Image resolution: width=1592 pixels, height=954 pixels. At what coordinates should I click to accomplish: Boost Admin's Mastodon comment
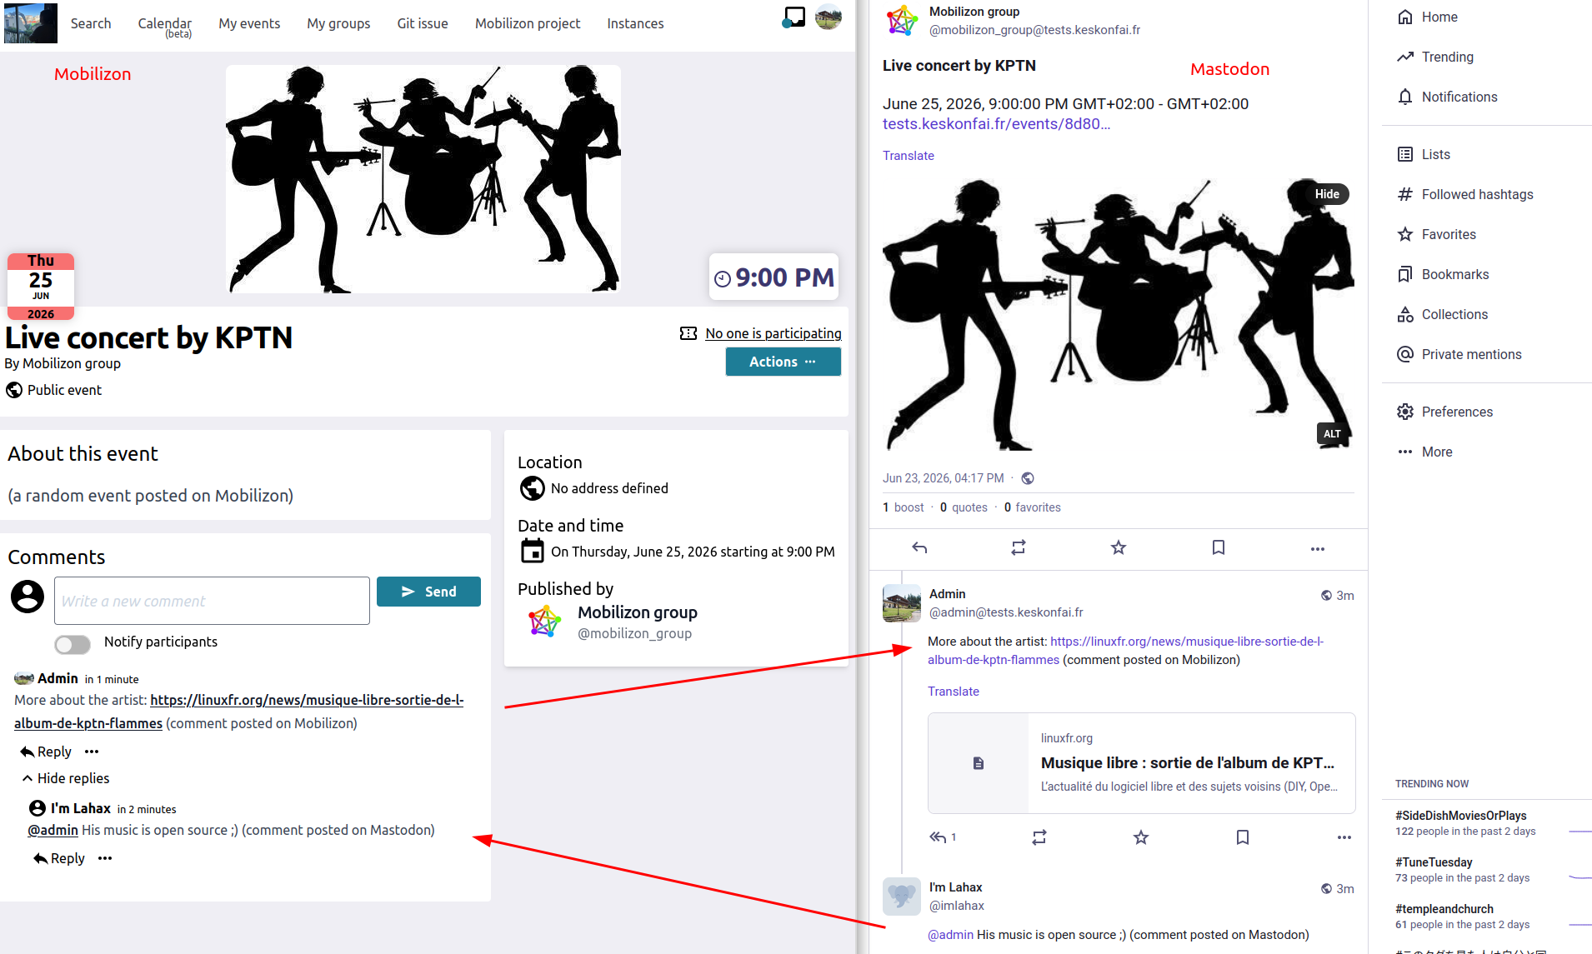coord(1039,837)
